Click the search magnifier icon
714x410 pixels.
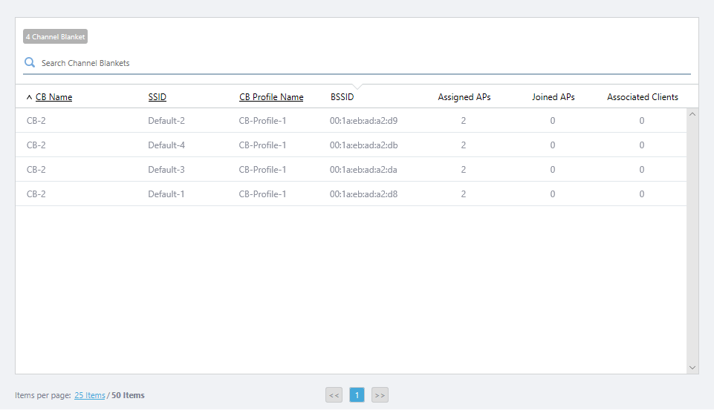click(x=30, y=63)
